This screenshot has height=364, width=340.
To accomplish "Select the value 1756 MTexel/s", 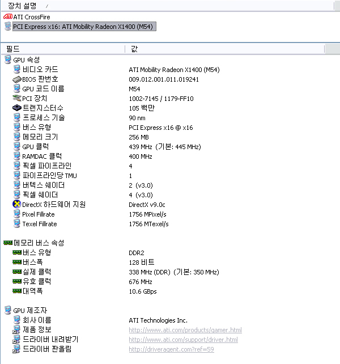I will point(148,224).
